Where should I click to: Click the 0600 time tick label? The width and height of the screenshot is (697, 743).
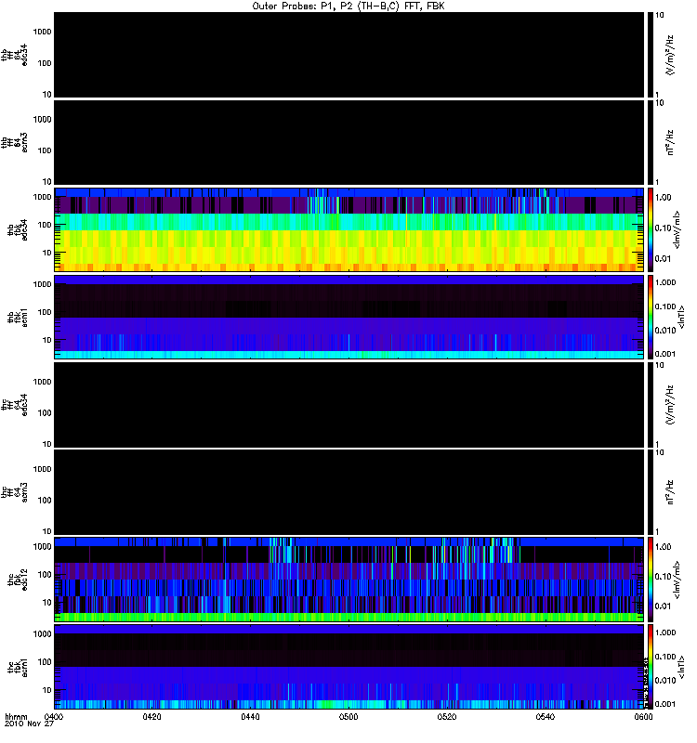click(643, 717)
